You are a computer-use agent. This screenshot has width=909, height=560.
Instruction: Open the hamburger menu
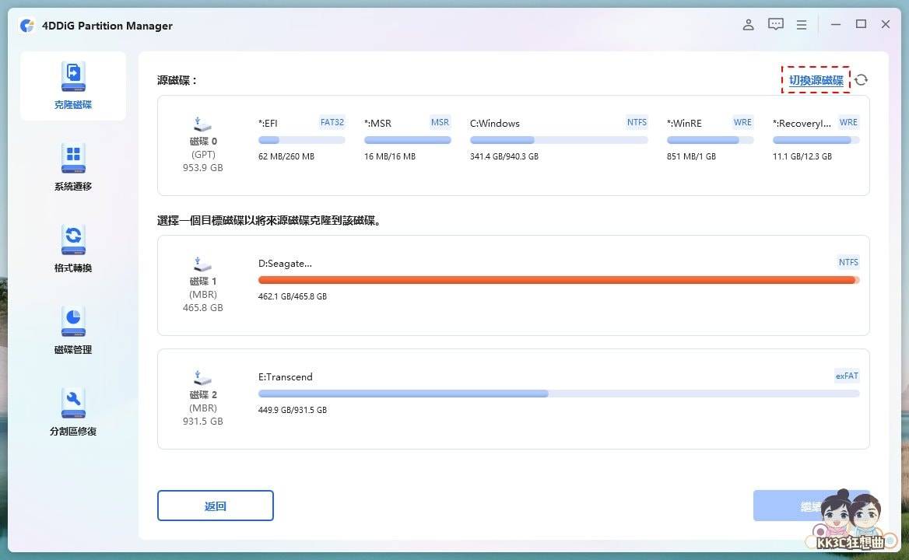(802, 24)
